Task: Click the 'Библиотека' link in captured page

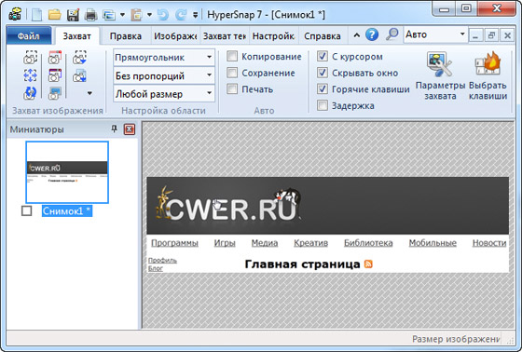Action: pos(368,243)
